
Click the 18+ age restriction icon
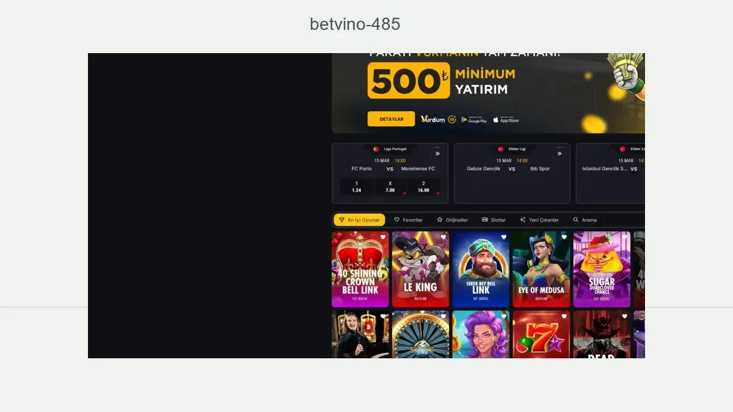pos(452,120)
